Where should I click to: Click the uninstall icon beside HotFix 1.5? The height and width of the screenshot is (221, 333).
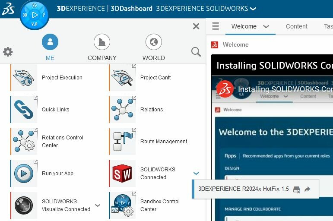tap(296, 189)
